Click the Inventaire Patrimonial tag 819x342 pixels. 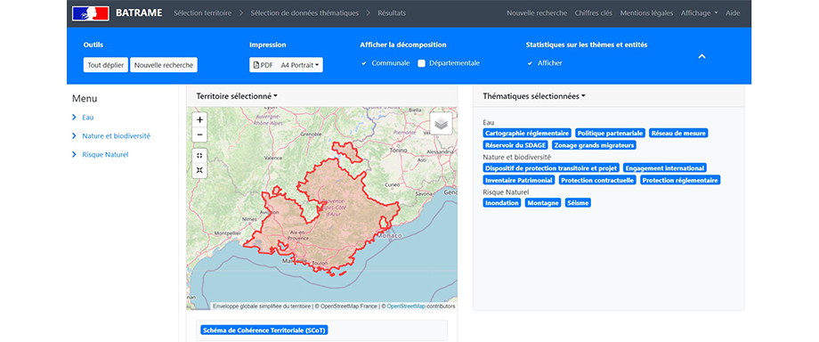pyautogui.click(x=519, y=181)
